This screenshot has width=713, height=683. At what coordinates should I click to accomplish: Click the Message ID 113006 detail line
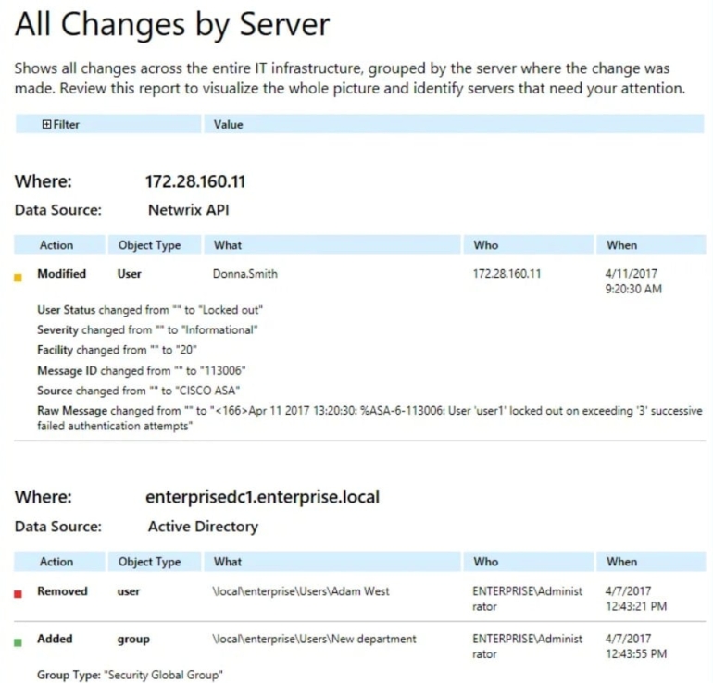[142, 371]
